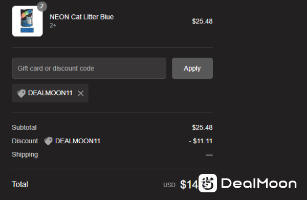This screenshot has width=307, height=200.
Task: Click the DealMoon watermark text
Action: coord(259,183)
